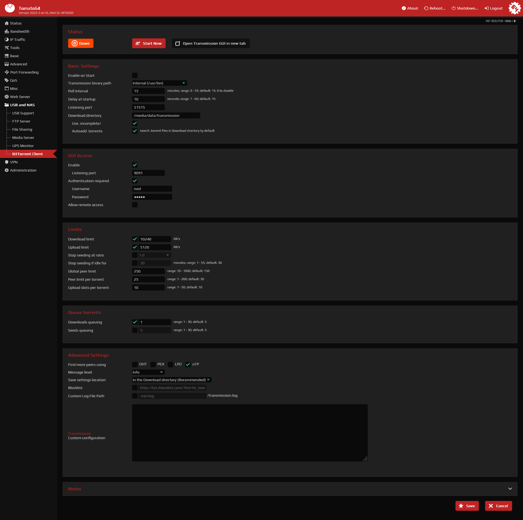The height and width of the screenshot is (520, 523).
Task: Click the Reboot circular arrow icon
Action: [426, 8]
